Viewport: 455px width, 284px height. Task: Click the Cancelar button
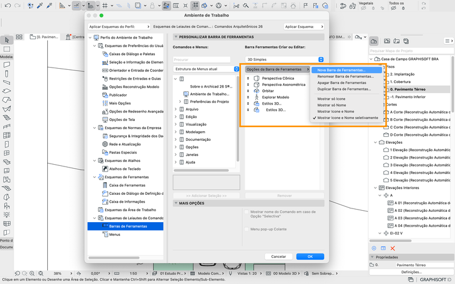tap(279, 257)
